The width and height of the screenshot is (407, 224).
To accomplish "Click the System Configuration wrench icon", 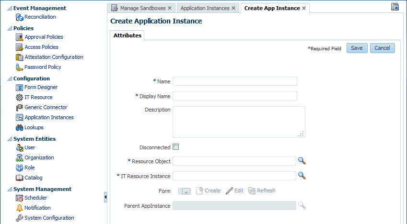I will (19, 218).
